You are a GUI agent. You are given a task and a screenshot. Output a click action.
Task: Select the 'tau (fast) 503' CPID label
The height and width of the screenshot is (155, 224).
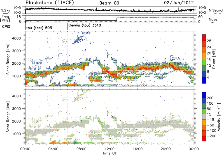(x=39, y=28)
